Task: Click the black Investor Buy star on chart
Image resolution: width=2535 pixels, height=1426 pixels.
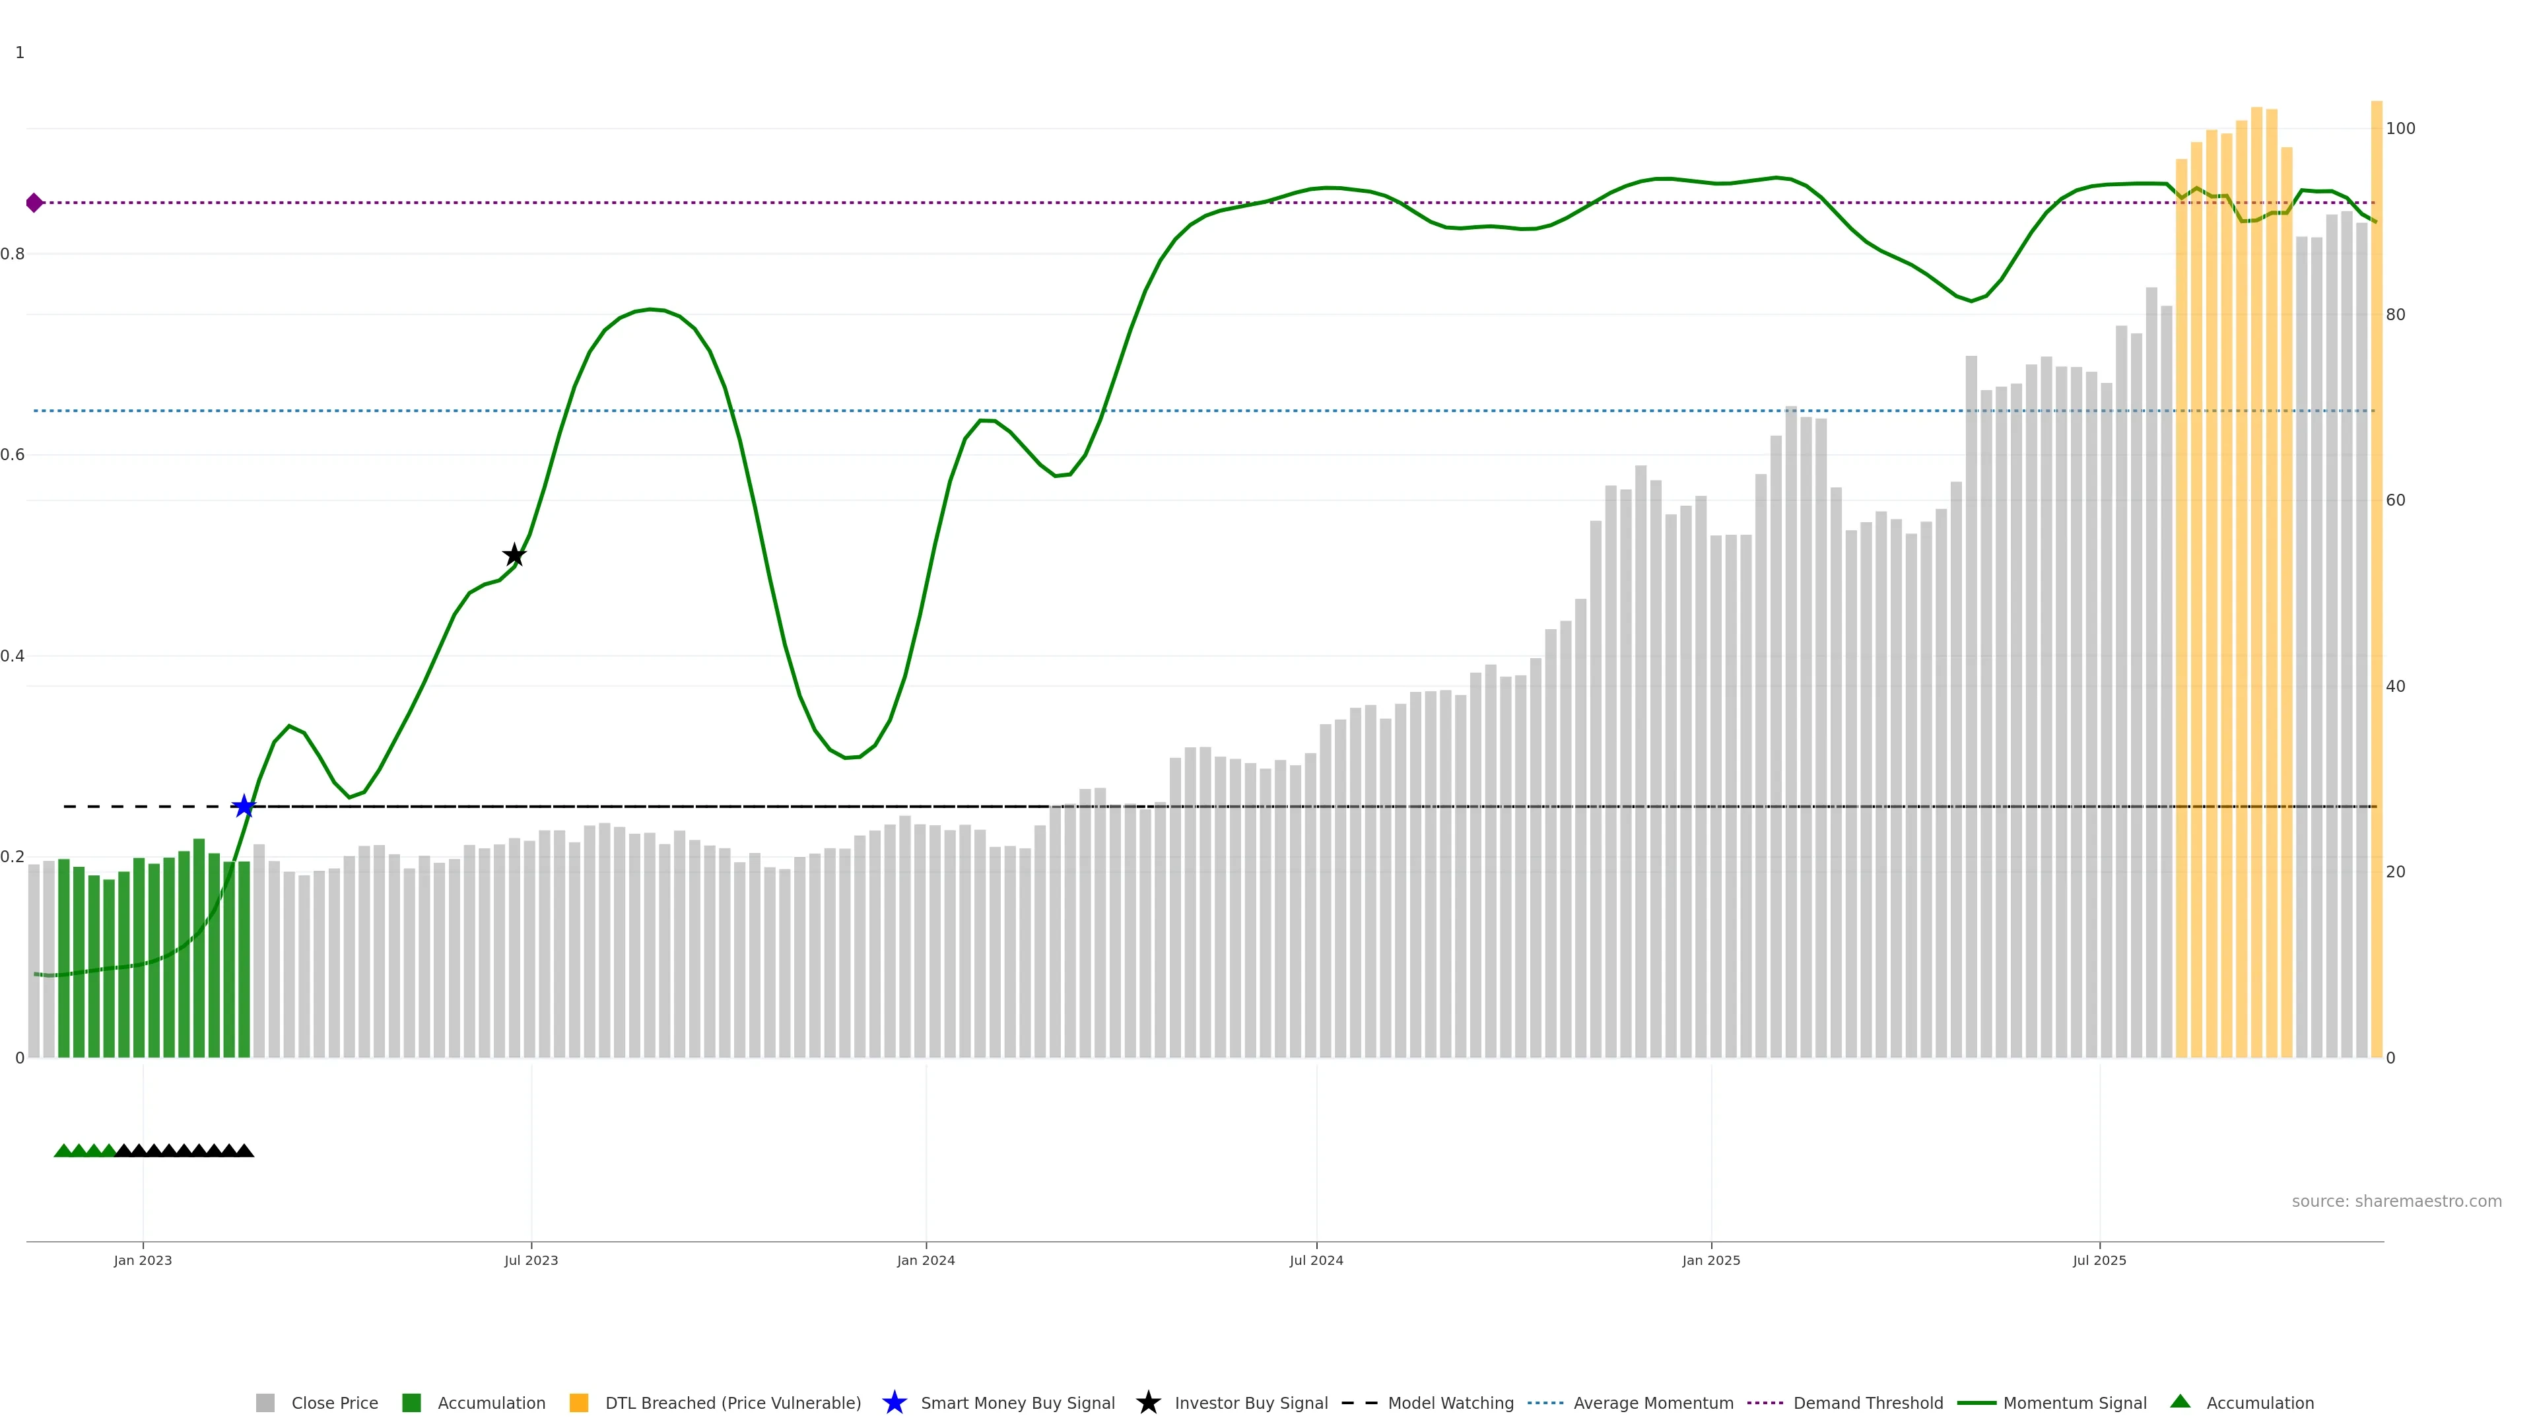Action: (x=514, y=556)
